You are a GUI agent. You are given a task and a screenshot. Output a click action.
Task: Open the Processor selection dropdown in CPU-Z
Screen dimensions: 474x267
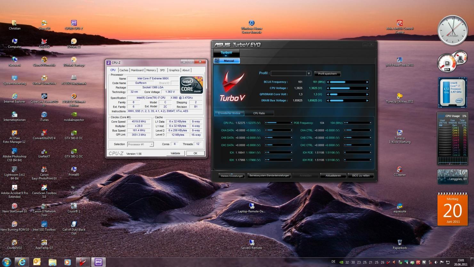141,144
